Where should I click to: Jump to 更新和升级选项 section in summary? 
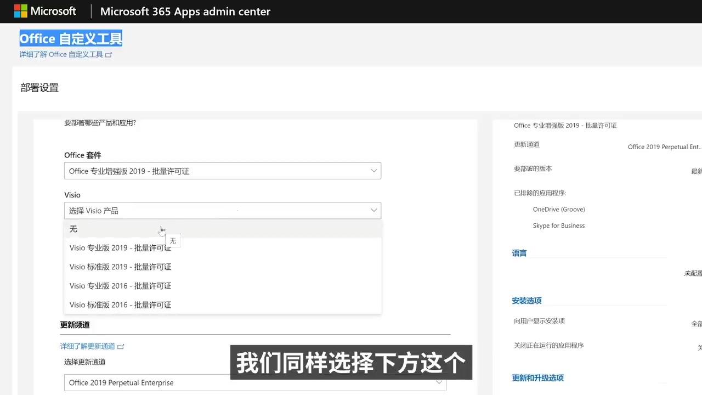[537, 378]
